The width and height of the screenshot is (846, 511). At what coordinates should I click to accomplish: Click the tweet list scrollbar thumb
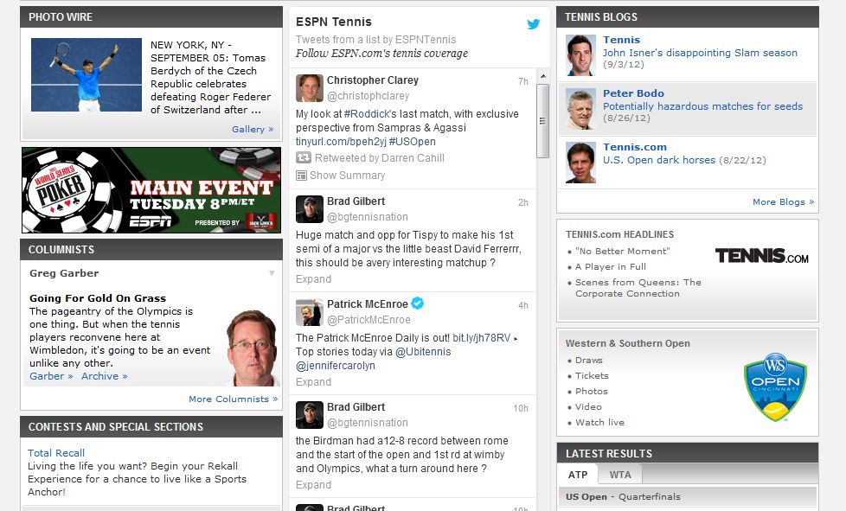542,121
